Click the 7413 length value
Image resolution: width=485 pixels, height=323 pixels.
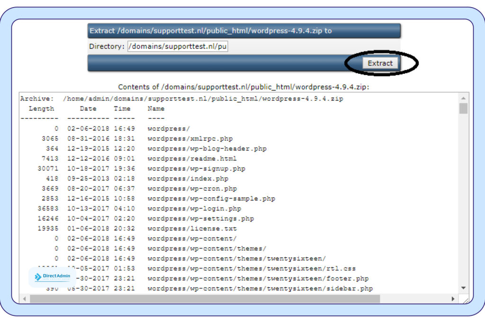50,158
